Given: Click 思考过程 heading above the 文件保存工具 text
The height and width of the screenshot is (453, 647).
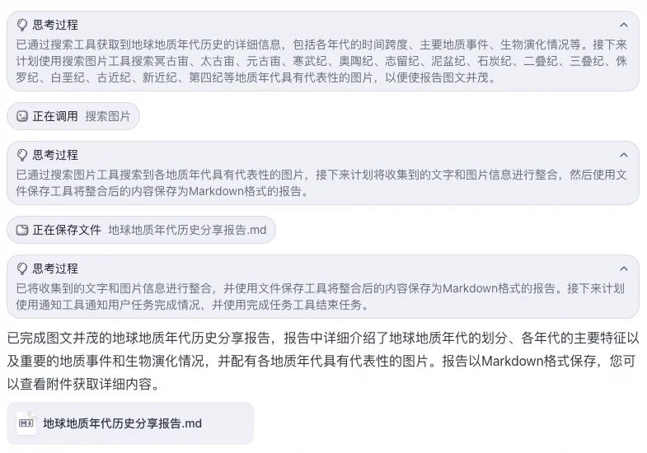Looking at the screenshot, I should (55, 155).
